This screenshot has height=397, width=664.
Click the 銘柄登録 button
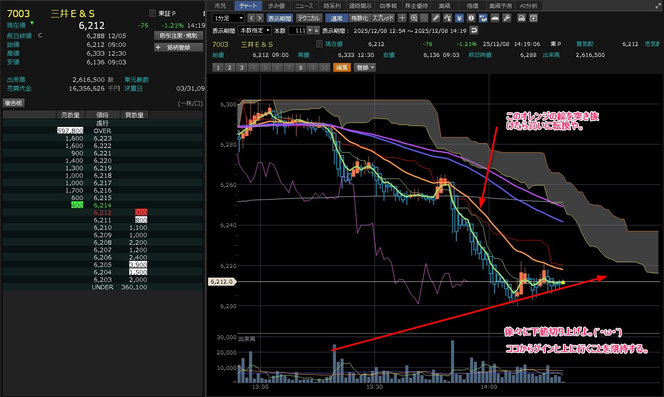(179, 47)
